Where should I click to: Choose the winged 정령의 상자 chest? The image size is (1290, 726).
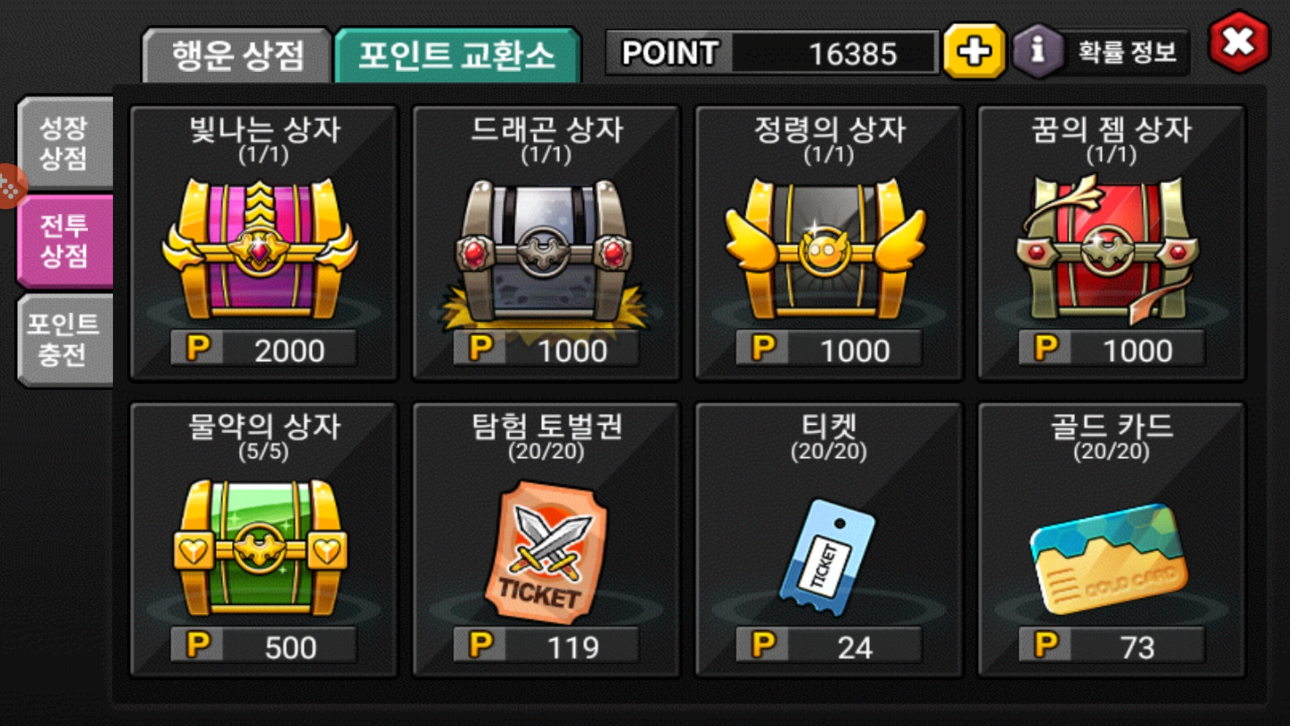tap(826, 247)
